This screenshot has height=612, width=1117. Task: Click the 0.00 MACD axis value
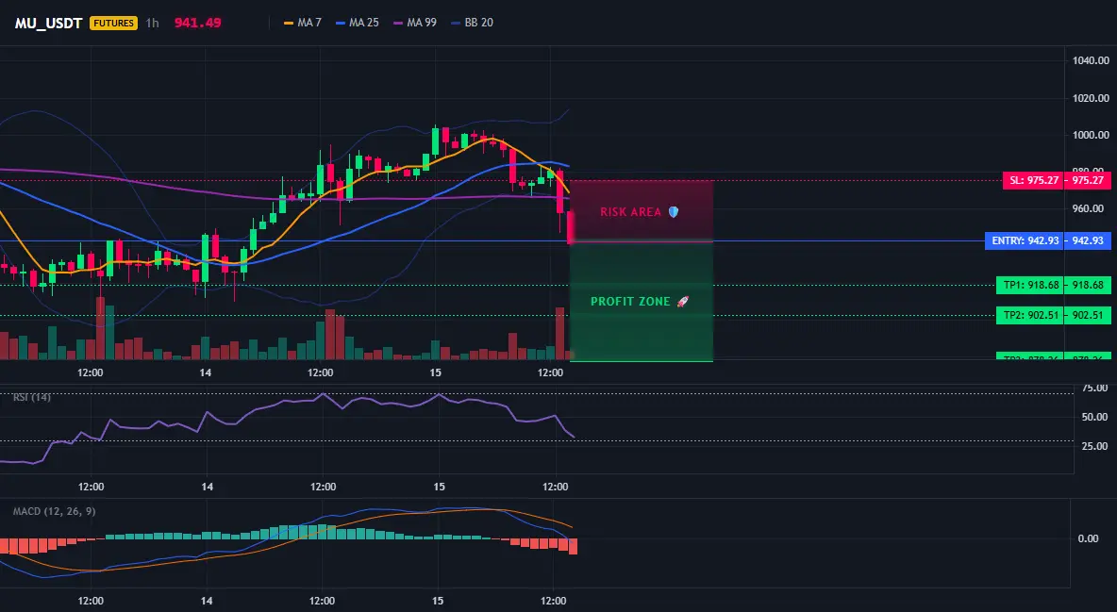click(x=1088, y=538)
